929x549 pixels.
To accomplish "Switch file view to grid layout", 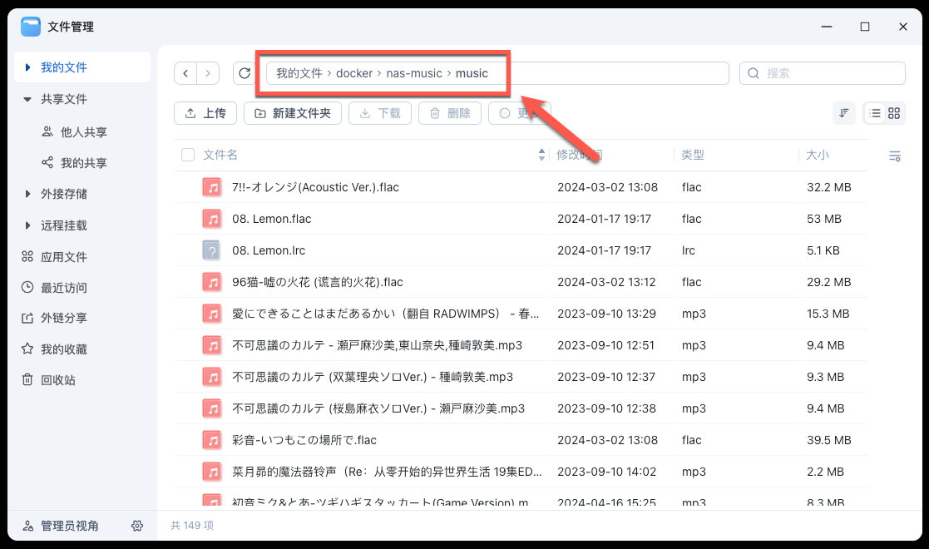I will click(892, 112).
